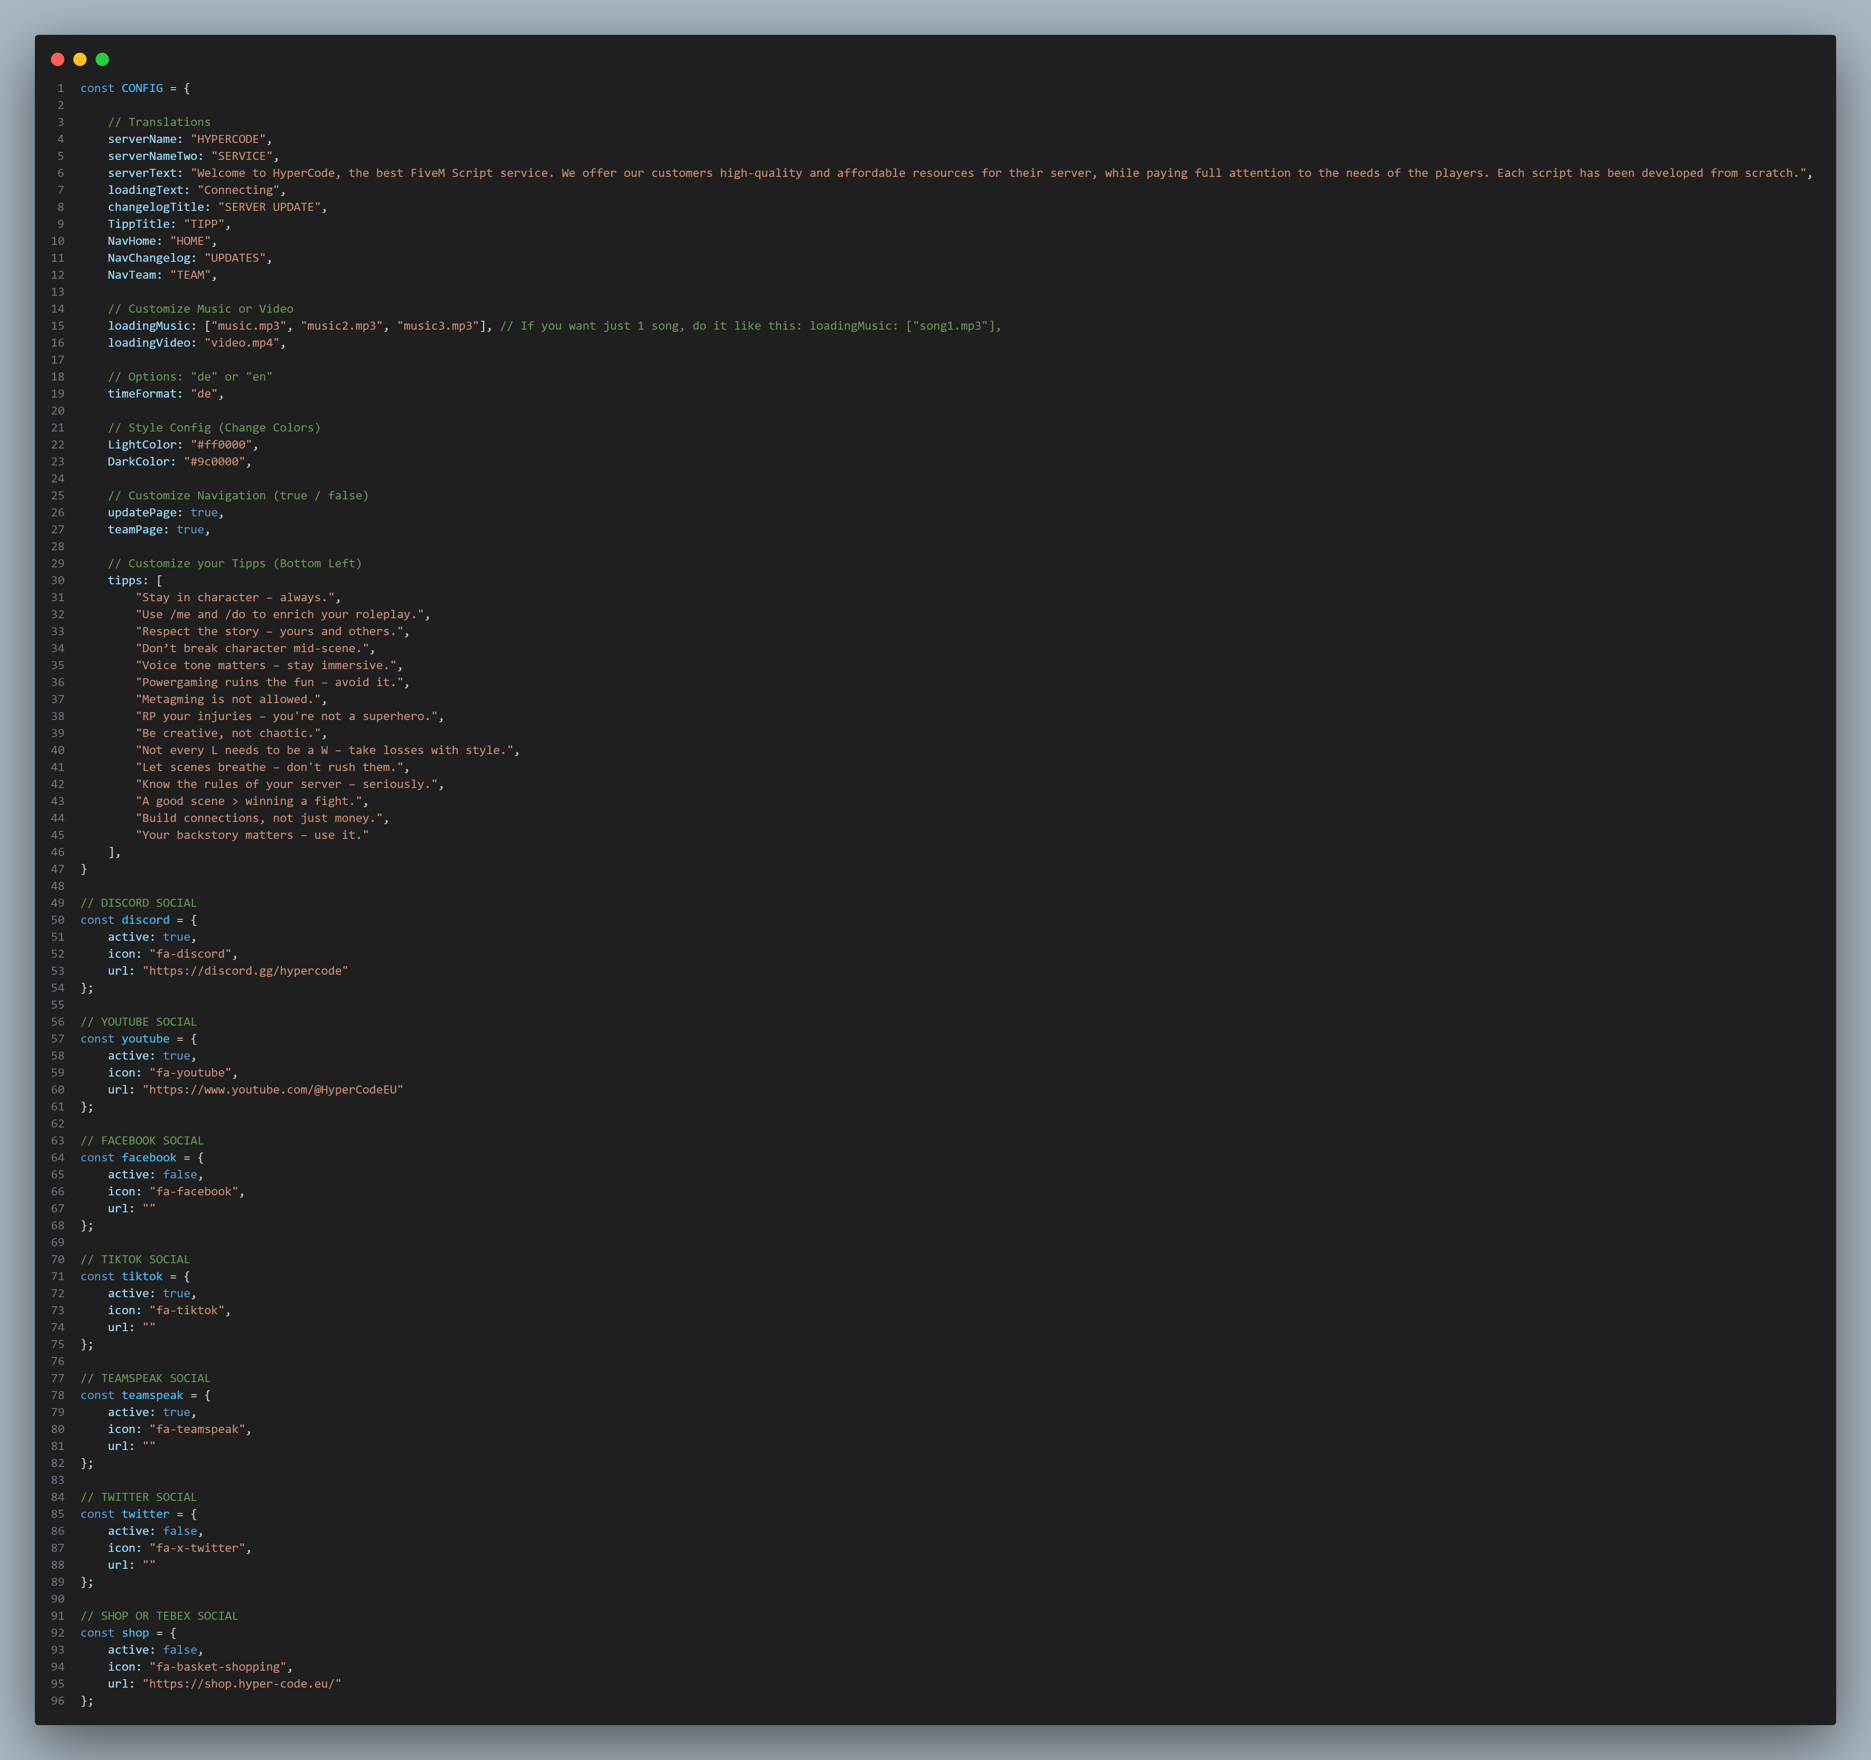This screenshot has width=1871, height=1760.
Task: Click the '// Translations' comment
Action: click(159, 122)
